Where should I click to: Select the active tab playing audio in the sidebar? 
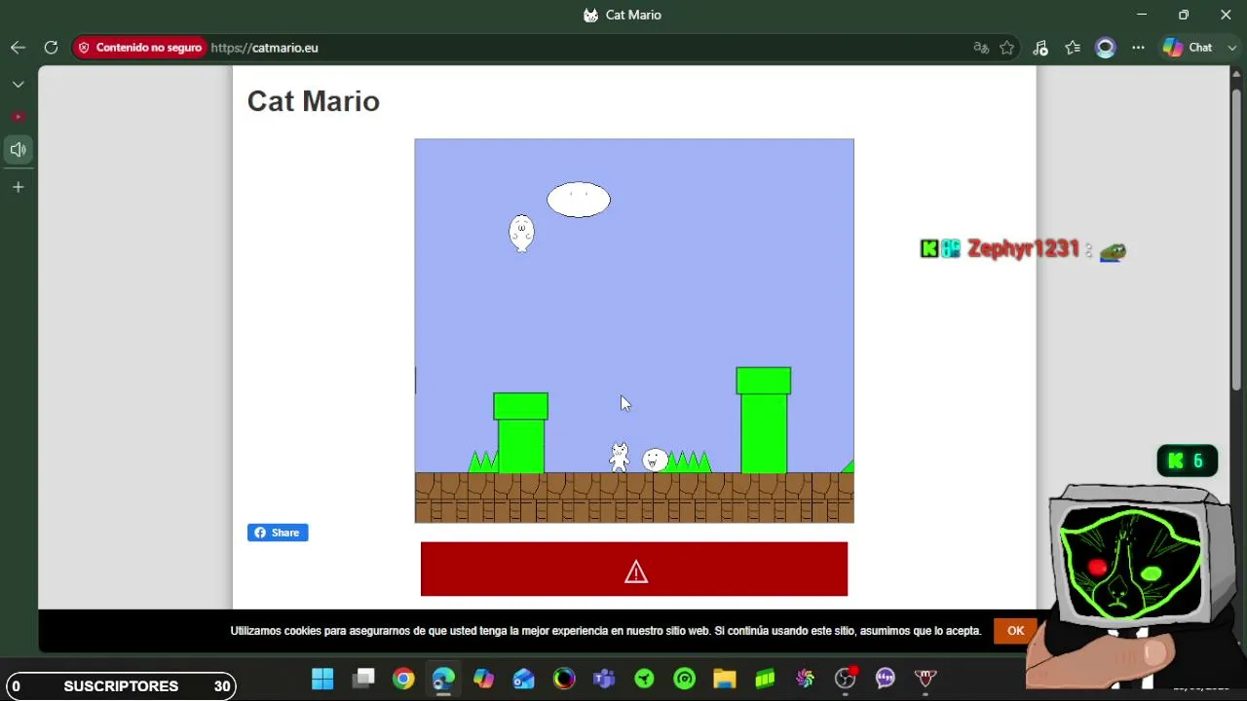point(18,150)
